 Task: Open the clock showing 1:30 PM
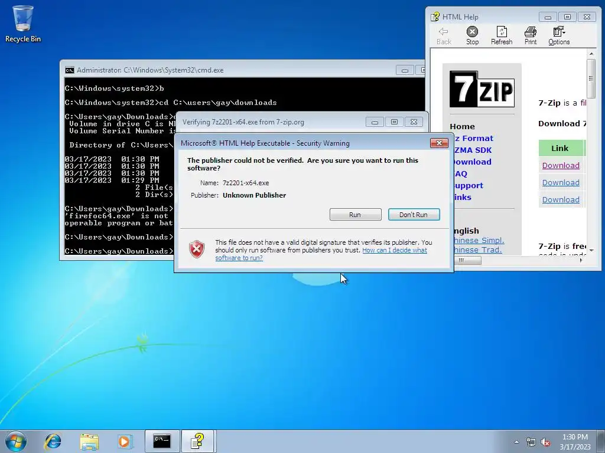pos(575,442)
